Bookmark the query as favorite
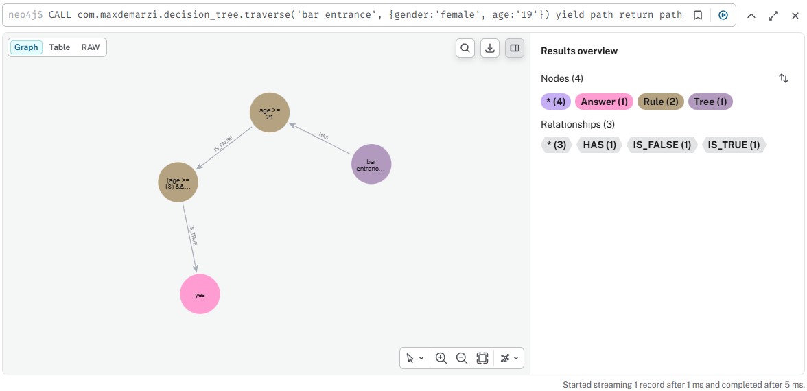 click(698, 15)
